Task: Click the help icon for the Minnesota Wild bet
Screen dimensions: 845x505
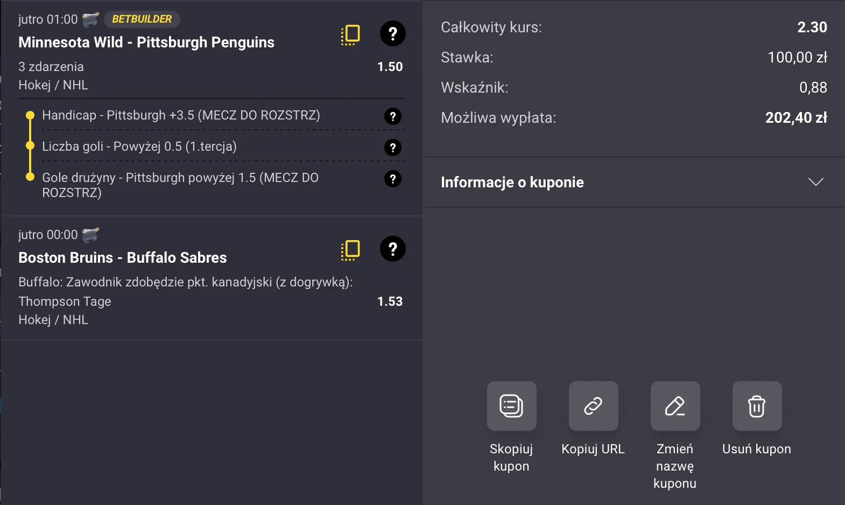Action: point(393,33)
